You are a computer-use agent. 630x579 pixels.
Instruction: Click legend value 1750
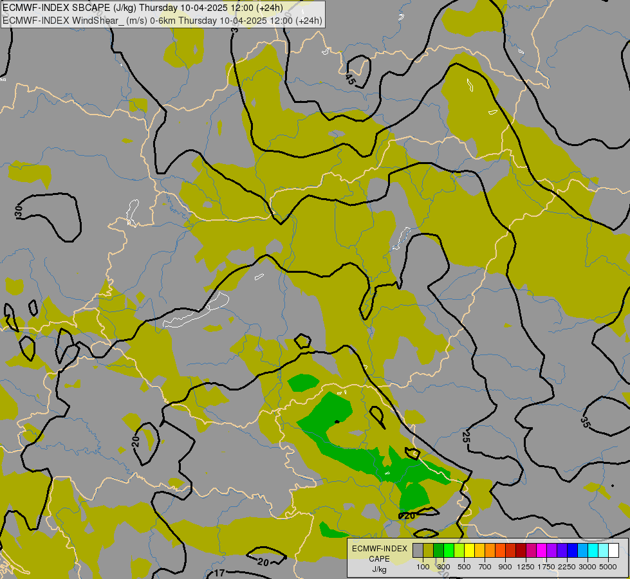pyautogui.click(x=546, y=567)
